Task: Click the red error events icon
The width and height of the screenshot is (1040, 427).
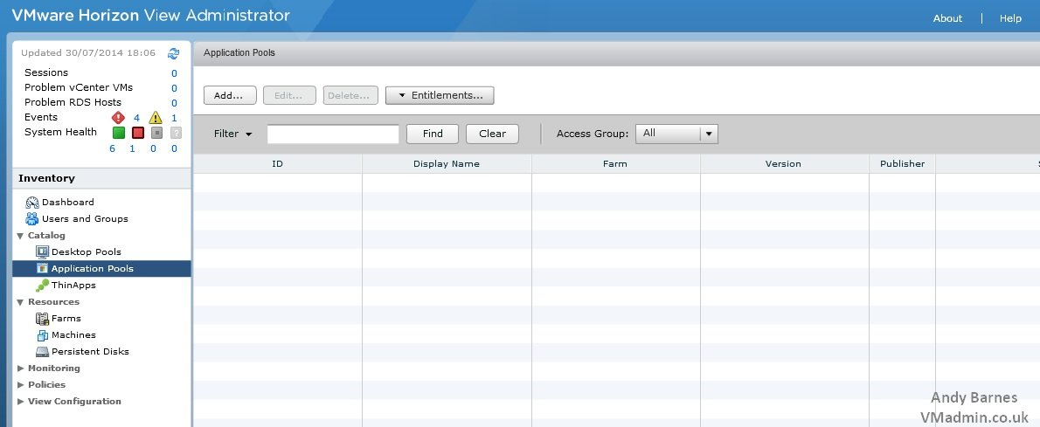Action: 118,118
